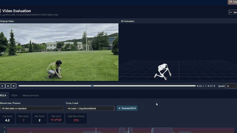The width and height of the screenshot is (237, 133).
Task: Switch to the RULA tab
Action: coord(3,95)
